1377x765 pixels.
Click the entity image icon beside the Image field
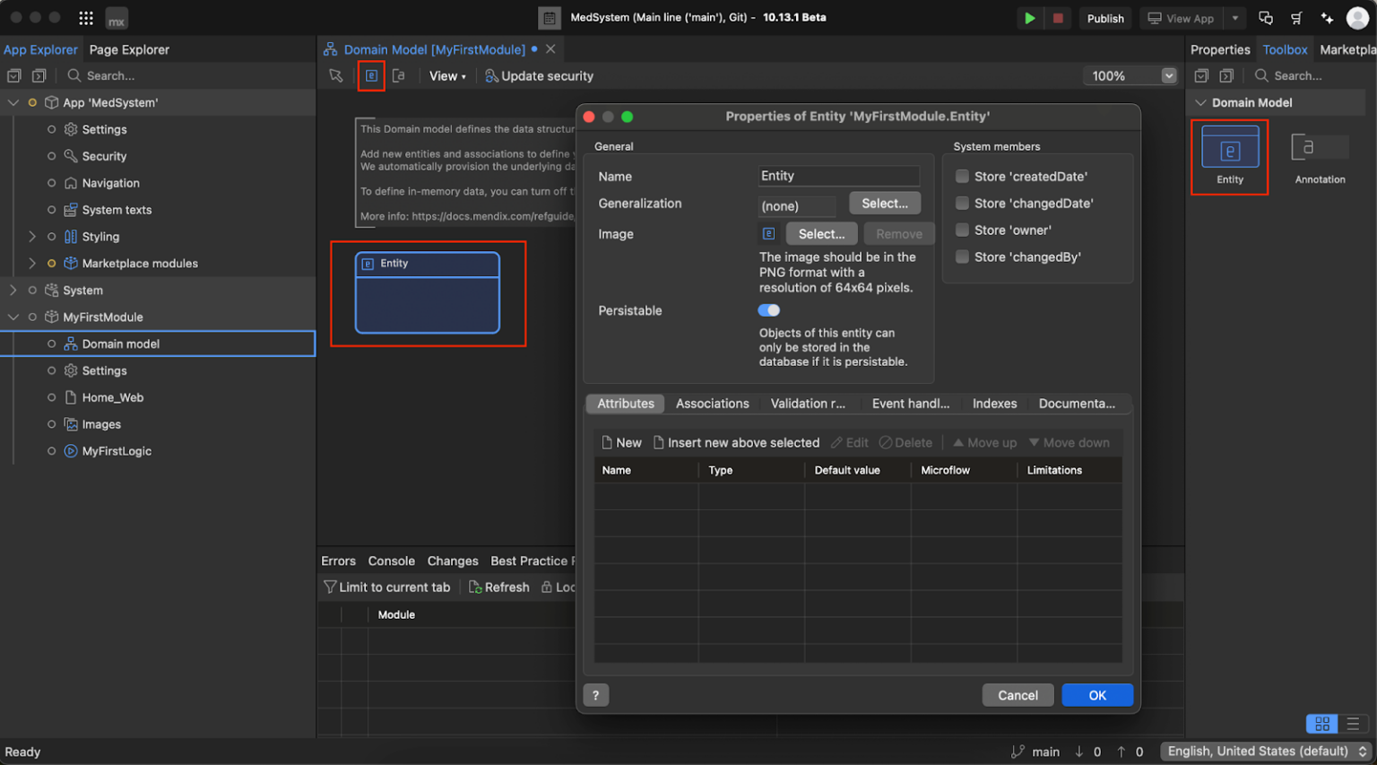pos(768,233)
